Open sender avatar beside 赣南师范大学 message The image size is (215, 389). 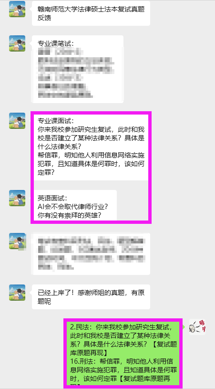(17, 9)
